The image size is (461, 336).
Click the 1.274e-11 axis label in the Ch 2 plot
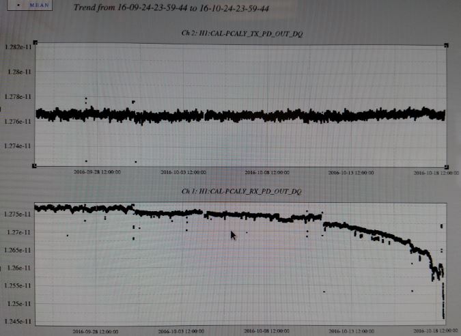(x=18, y=146)
